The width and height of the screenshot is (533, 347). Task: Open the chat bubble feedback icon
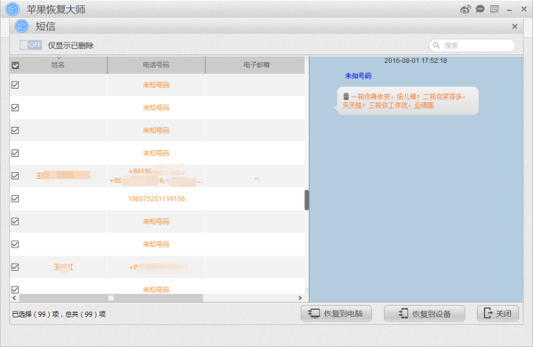(x=480, y=9)
